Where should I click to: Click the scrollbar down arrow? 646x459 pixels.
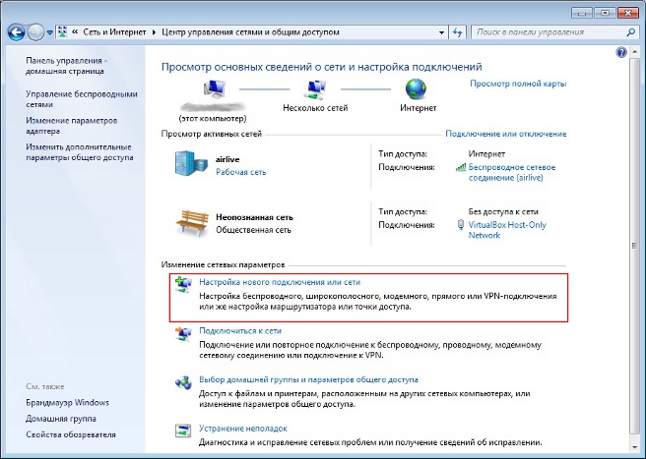click(635, 446)
